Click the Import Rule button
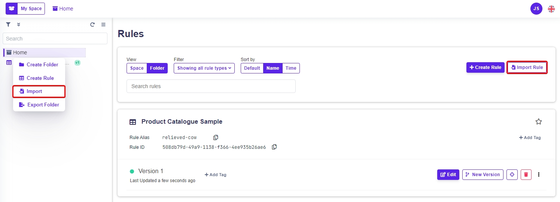 (527, 67)
